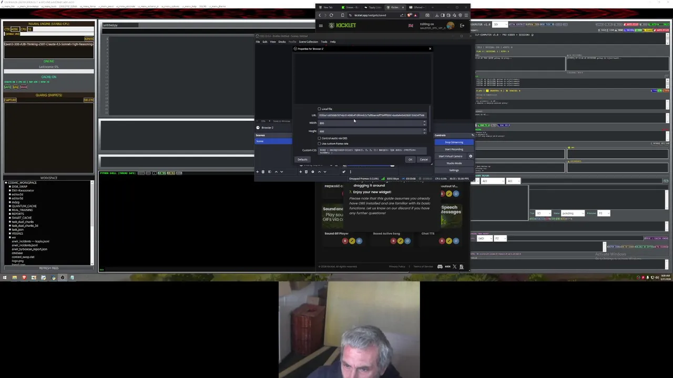This screenshot has width=673, height=378.
Task: Decrease Height value with down stepper
Action: coord(424,133)
